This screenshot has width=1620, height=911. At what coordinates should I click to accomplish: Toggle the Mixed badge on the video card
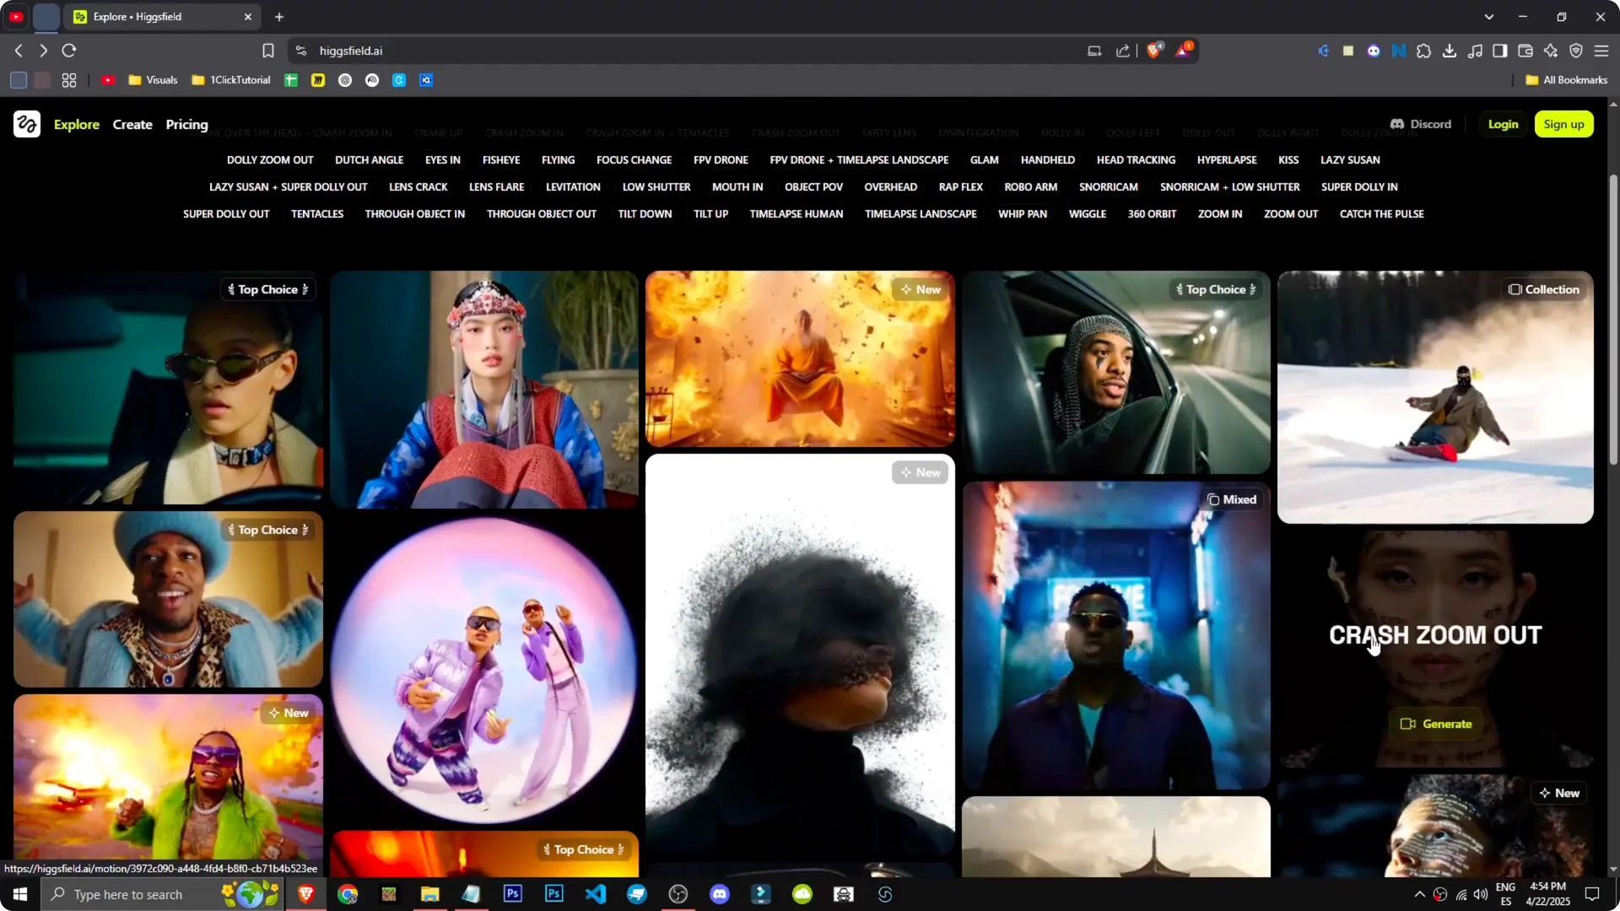click(x=1232, y=499)
